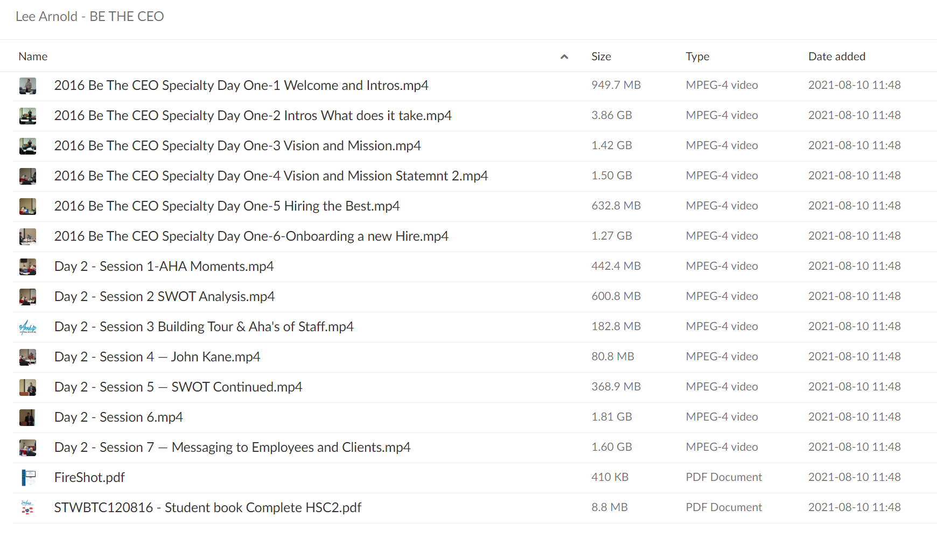Click MPEG-4 video type in Session 6.mp4 row
The width and height of the screenshot is (937, 538).
(x=722, y=417)
